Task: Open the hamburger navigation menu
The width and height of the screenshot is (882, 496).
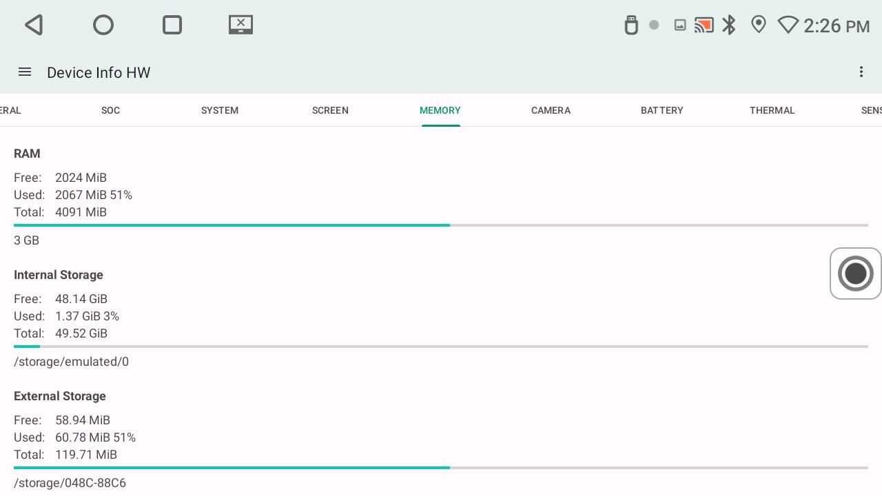Action: [x=25, y=72]
